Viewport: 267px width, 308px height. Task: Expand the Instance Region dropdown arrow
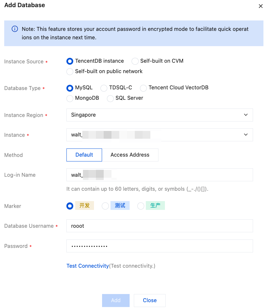click(246, 115)
